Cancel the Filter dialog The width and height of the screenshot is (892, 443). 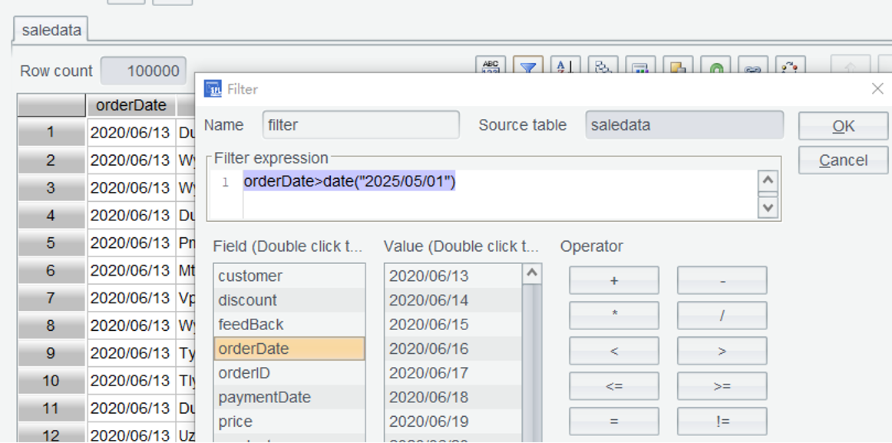coord(843,160)
